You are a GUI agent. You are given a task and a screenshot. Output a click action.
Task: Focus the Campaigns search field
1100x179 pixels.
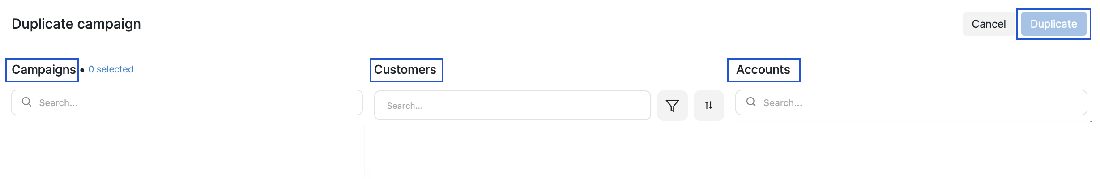coord(197,102)
